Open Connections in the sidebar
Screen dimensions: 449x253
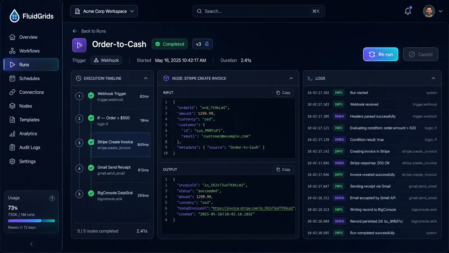pyautogui.click(x=31, y=92)
